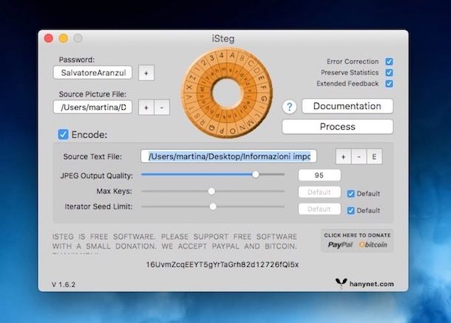Click the plus button for Source Text File
The image size is (451, 323).
click(x=344, y=156)
